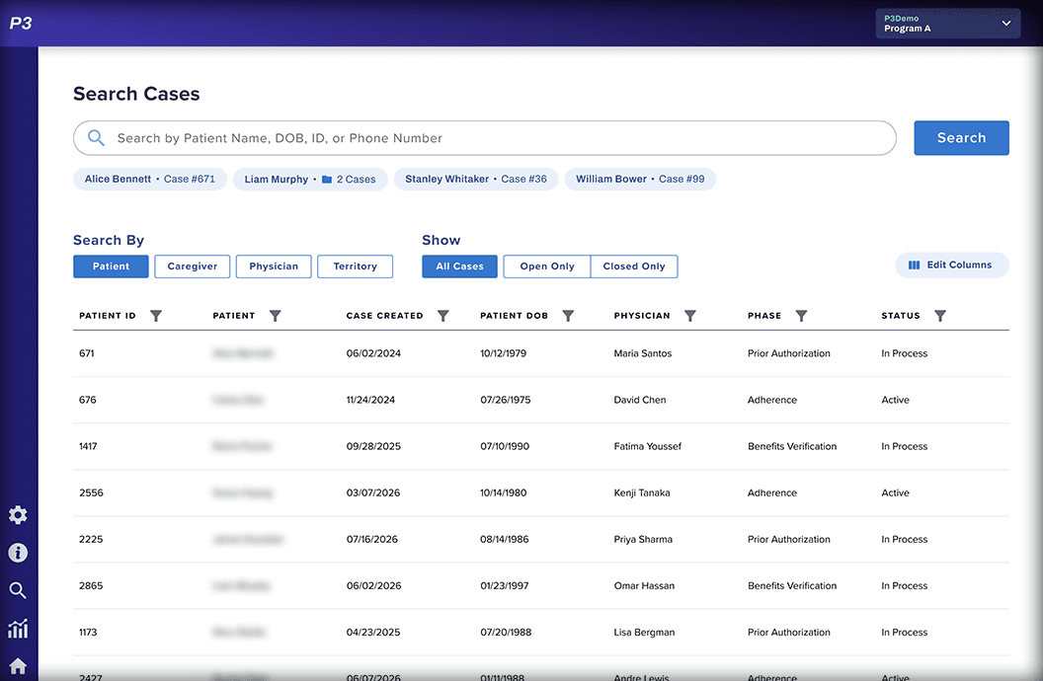Open recent Alice Bennett Case #671 chip
The height and width of the screenshot is (681, 1043).
click(x=150, y=180)
